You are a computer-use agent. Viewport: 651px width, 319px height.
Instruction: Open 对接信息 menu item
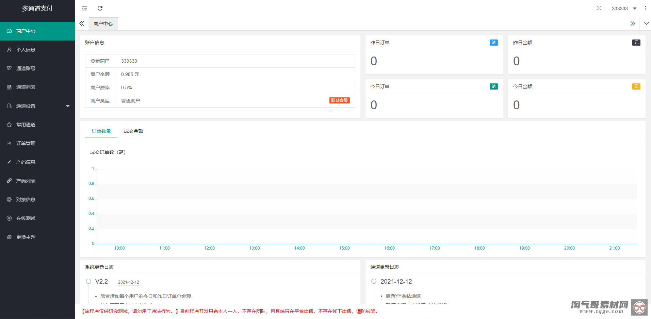pyautogui.click(x=37, y=200)
